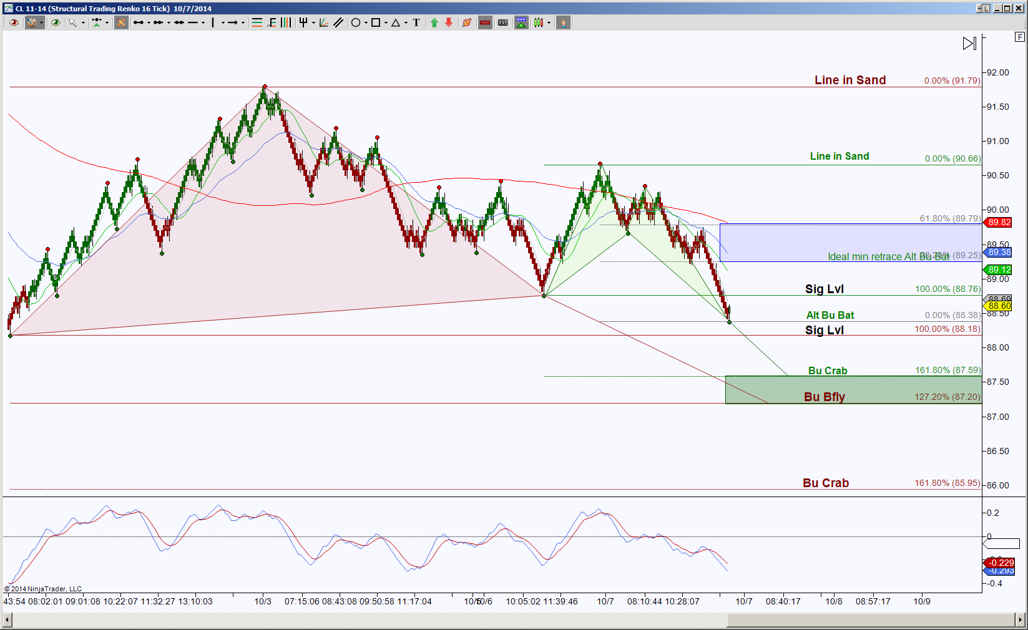Toggle the crossed pencil and ruler tool
Viewport: 1028px width, 630px height.
[x=121, y=22]
